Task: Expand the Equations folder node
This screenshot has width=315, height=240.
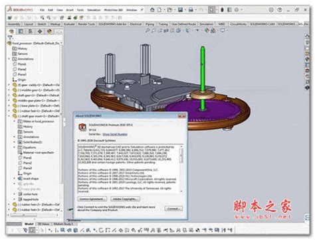Action: 15,147
